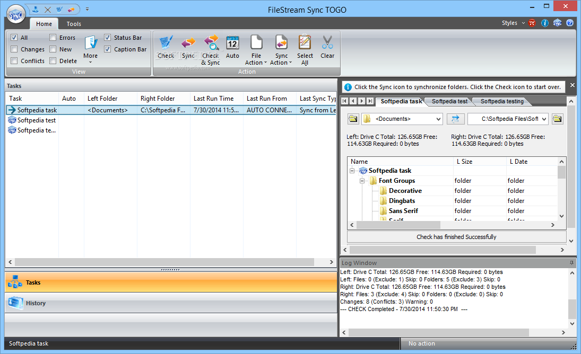Sort by the L Size column header
Viewport: 581px width, 354px height.
(480, 161)
